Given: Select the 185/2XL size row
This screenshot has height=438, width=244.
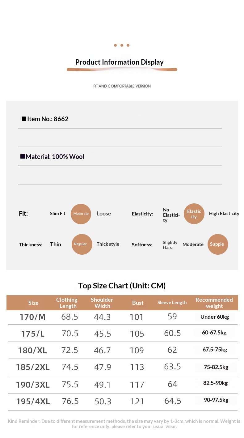Looking at the screenshot, I should click(x=33, y=367).
